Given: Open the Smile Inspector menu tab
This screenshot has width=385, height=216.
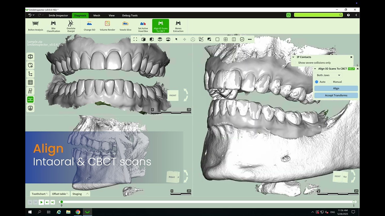Looking at the screenshot, I should 58,15.
